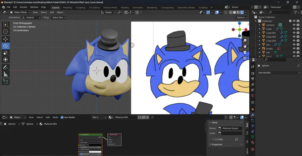The width and height of the screenshot is (302, 156).
Task: Open the Object Constraints properties tab
Action: point(253,132)
